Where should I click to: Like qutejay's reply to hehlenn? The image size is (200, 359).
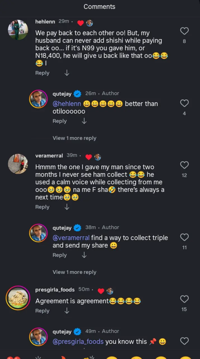click(184, 103)
